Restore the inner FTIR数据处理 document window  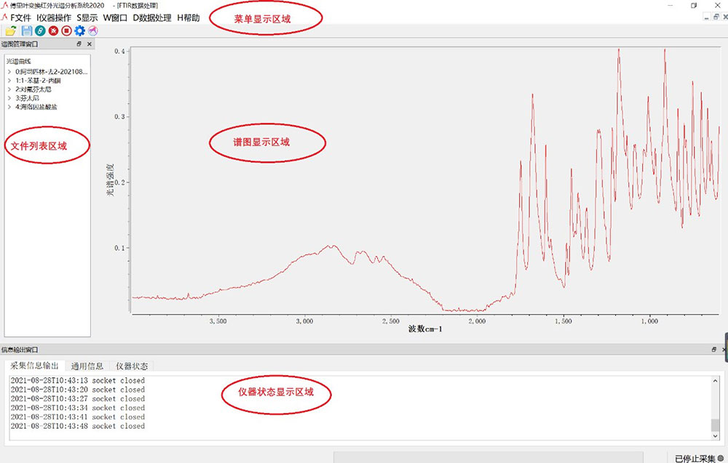716,17
